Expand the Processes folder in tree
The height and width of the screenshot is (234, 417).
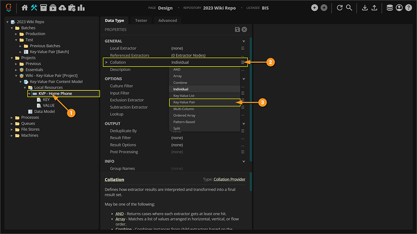click(x=12, y=118)
